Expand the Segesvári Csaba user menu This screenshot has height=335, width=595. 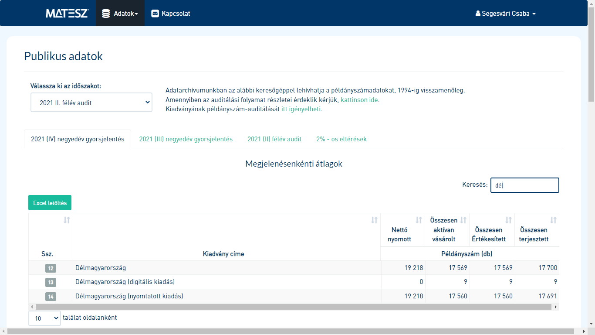pyautogui.click(x=505, y=14)
